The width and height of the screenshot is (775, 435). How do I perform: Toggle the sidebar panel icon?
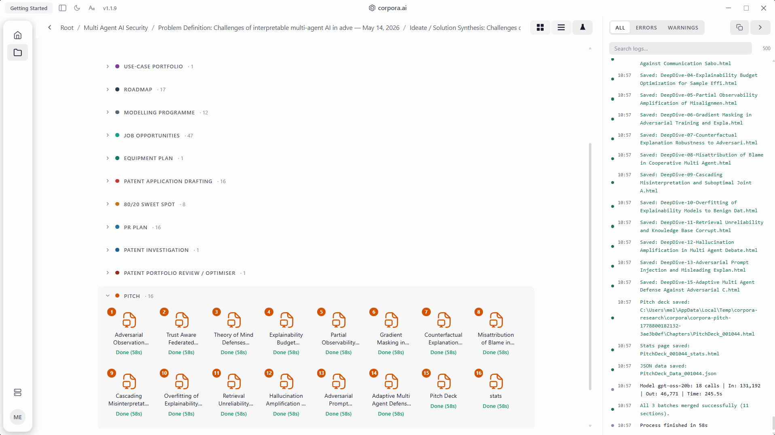click(62, 8)
